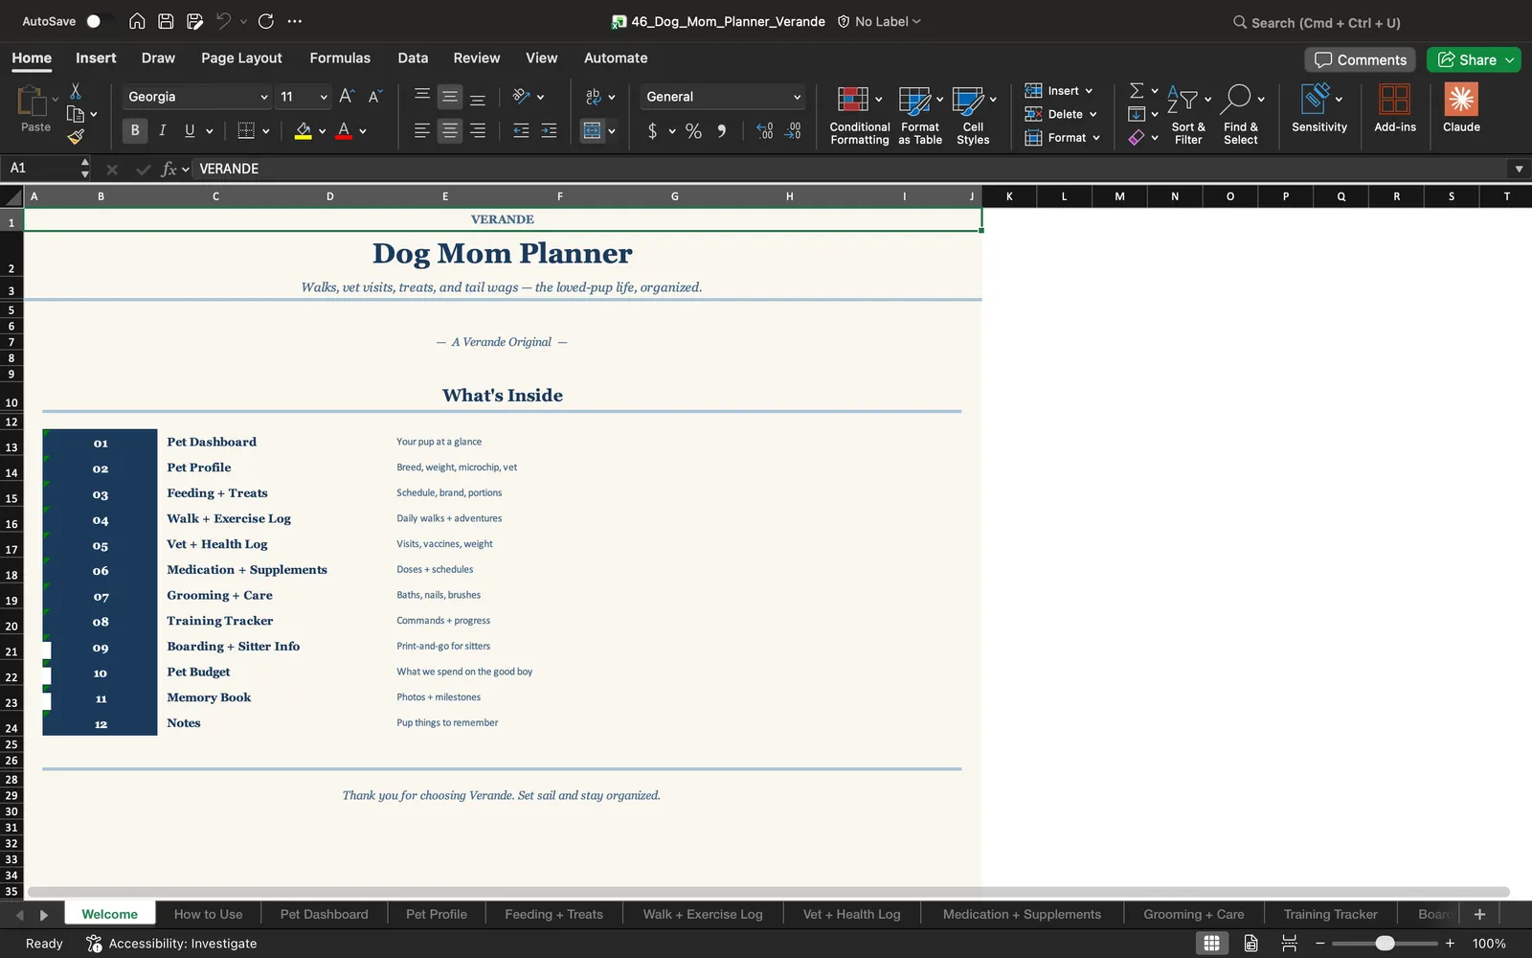The image size is (1532, 958).
Task: Switch to Pet Dashboard sheet tab
Action: pos(324,914)
